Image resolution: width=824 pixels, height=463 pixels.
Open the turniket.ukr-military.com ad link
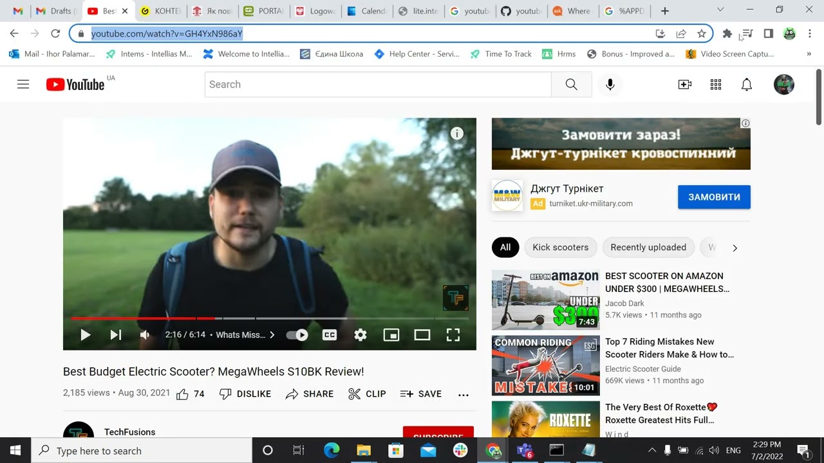pos(591,203)
